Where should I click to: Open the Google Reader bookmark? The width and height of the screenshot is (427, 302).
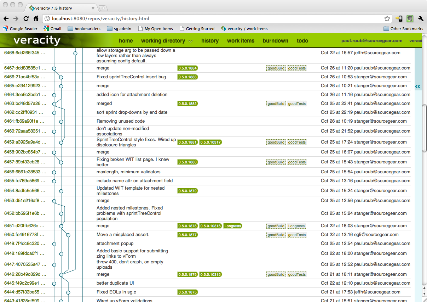tap(20, 29)
